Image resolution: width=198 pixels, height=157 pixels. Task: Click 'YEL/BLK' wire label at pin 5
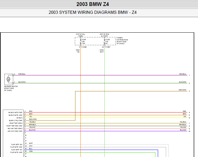pos(32,122)
